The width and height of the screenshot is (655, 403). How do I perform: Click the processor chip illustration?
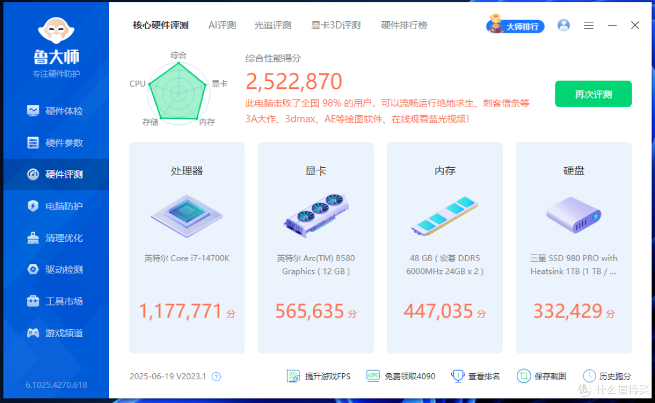tap(187, 216)
